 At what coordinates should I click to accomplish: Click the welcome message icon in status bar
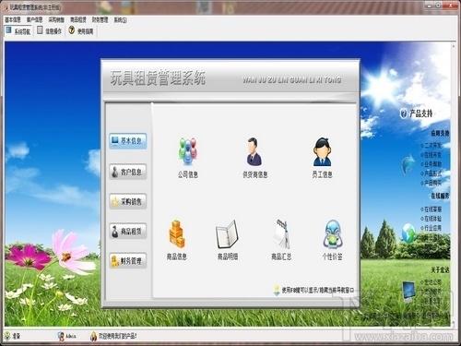93,336
